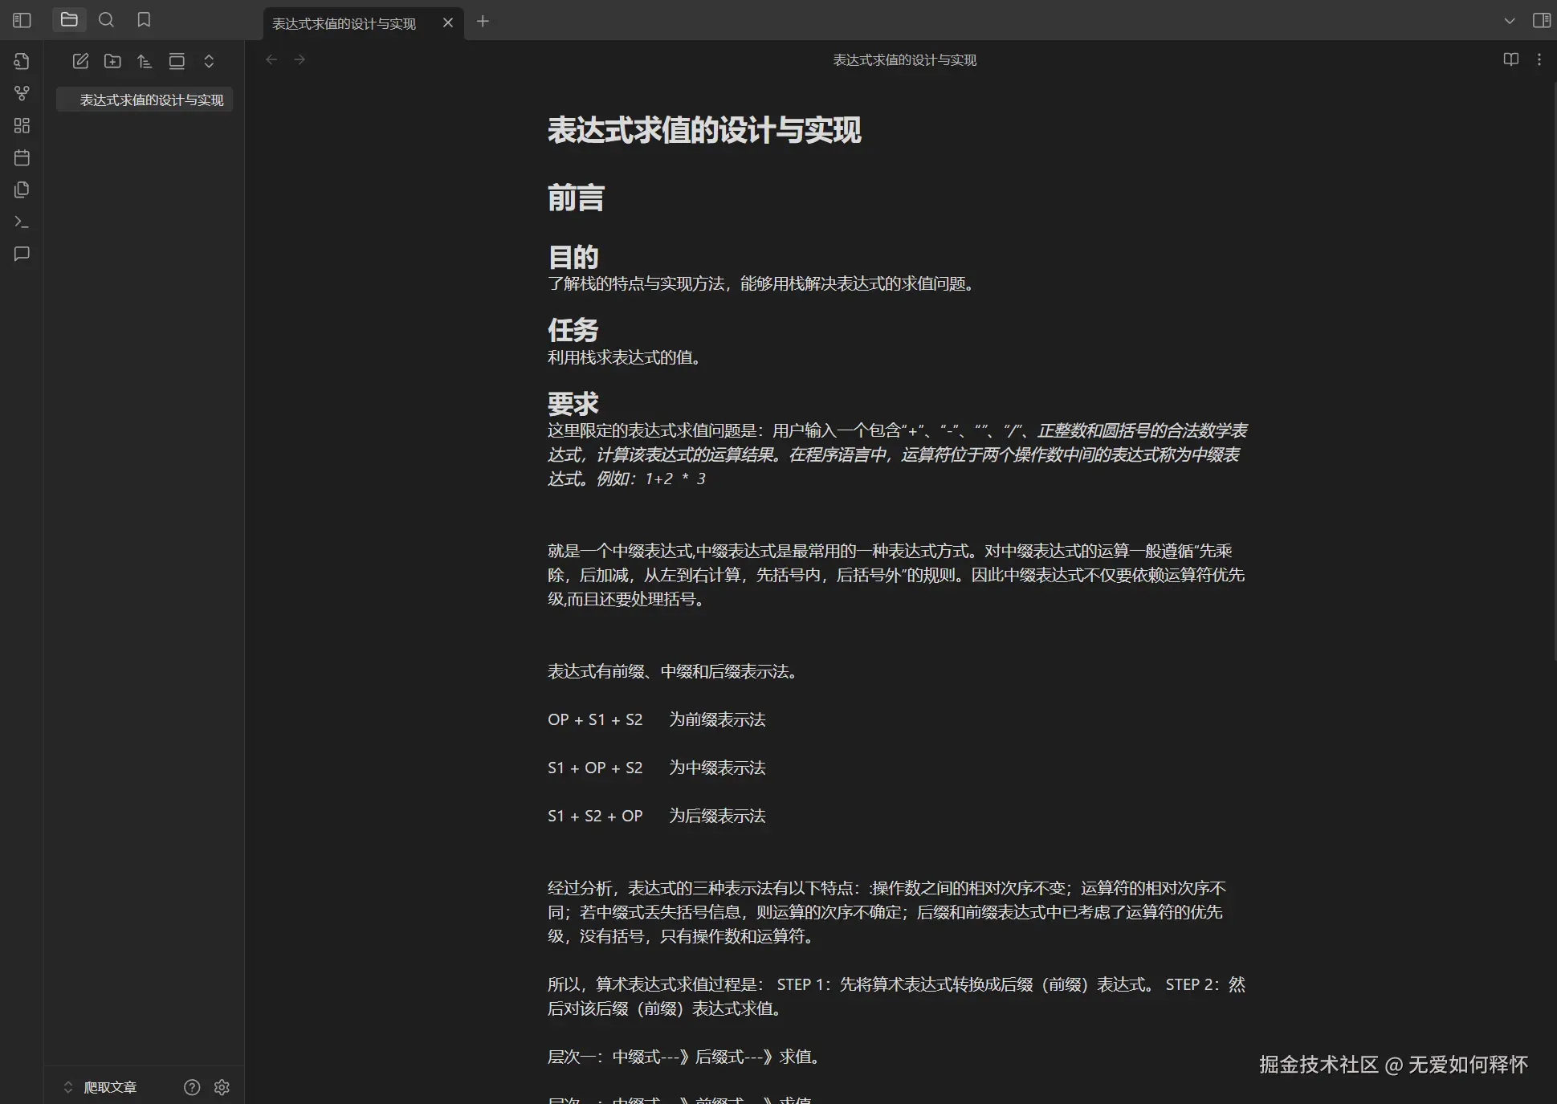
Task: Toggle reading view book icon
Action: pos(1510,59)
